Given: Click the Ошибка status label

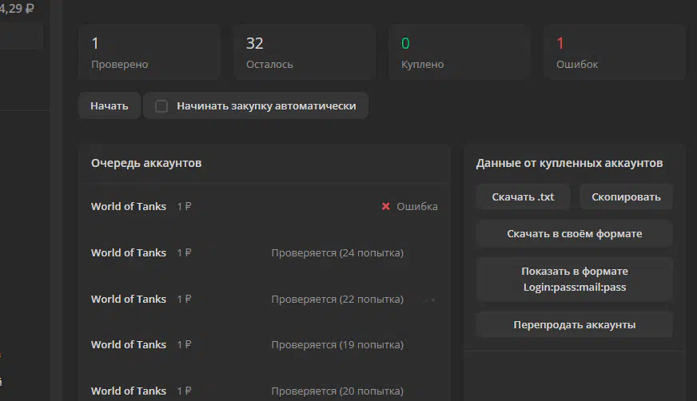Looking at the screenshot, I should (417, 207).
